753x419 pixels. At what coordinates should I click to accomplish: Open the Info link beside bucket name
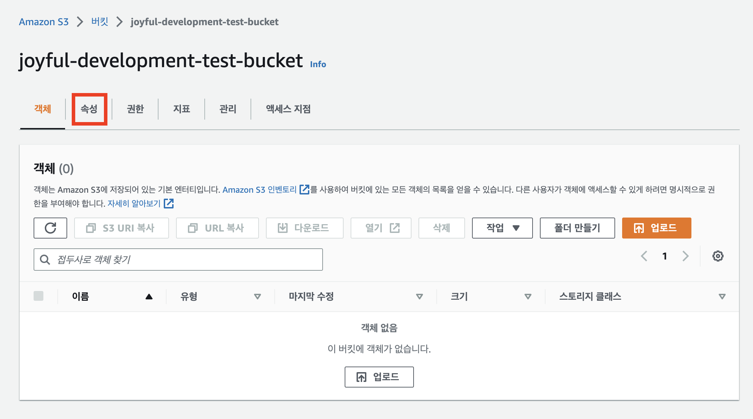click(x=318, y=64)
